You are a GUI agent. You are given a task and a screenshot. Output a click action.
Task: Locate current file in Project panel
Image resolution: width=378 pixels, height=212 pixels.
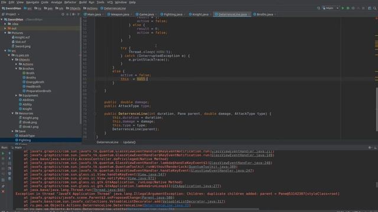coord(63,14)
